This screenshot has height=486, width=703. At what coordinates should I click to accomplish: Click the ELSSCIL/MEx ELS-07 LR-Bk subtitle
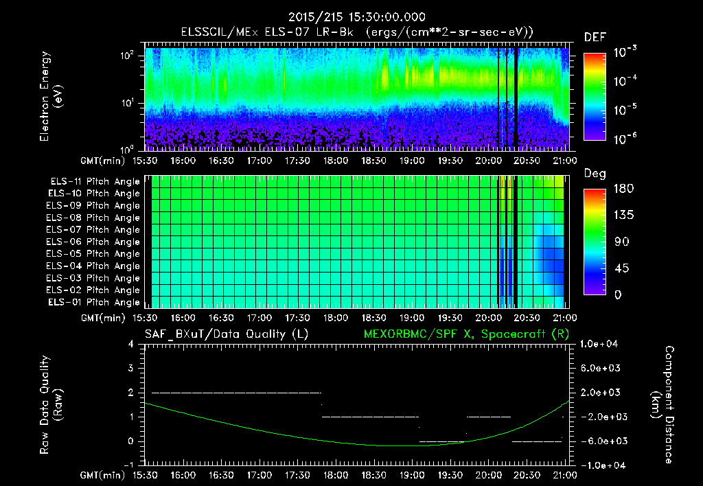(x=267, y=32)
